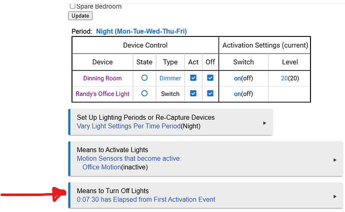
Task: Open Randy's Office Light device link
Action: (102, 94)
